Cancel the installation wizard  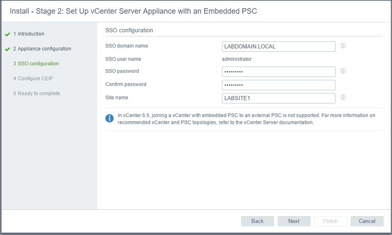(367, 221)
